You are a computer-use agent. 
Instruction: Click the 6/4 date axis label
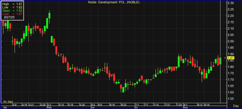point(93,105)
